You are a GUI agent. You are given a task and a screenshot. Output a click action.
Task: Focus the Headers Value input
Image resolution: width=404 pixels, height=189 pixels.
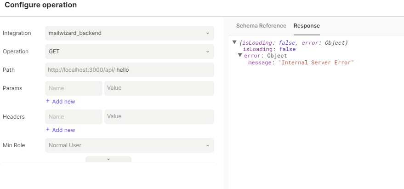pos(159,117)
